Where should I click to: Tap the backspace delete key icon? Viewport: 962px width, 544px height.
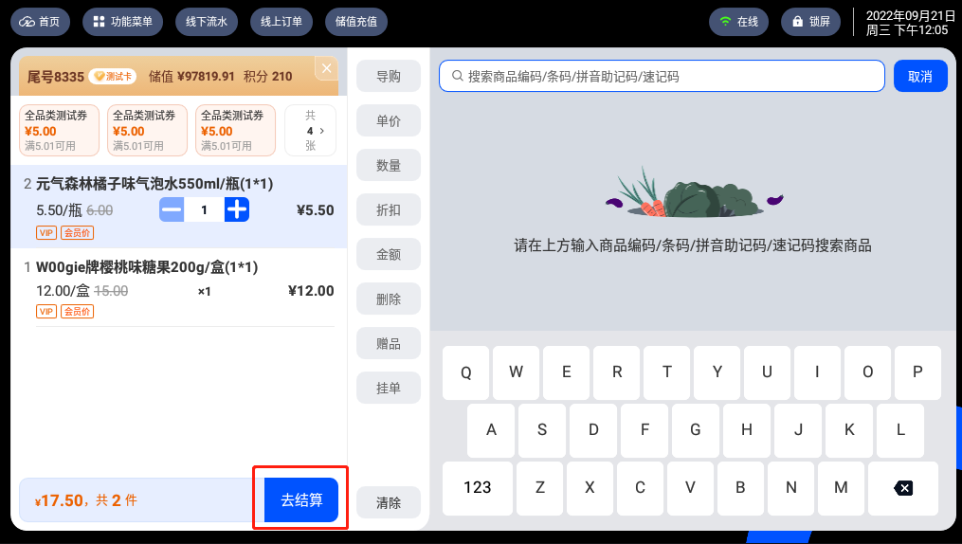click(x=903, y=488)
